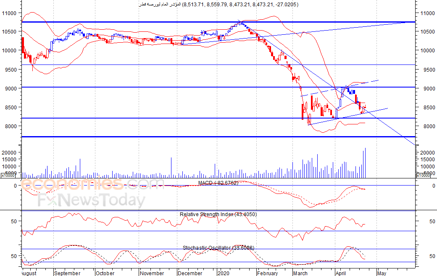
Task: Select the MACD (-82.6762) indicator label
Action: [x=218, y=183]
